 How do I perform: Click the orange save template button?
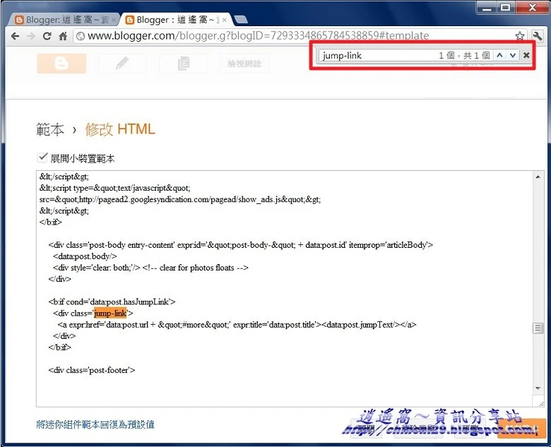(522, 429)
